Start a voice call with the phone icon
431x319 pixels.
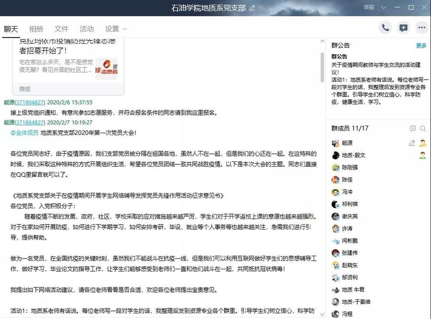386,28
